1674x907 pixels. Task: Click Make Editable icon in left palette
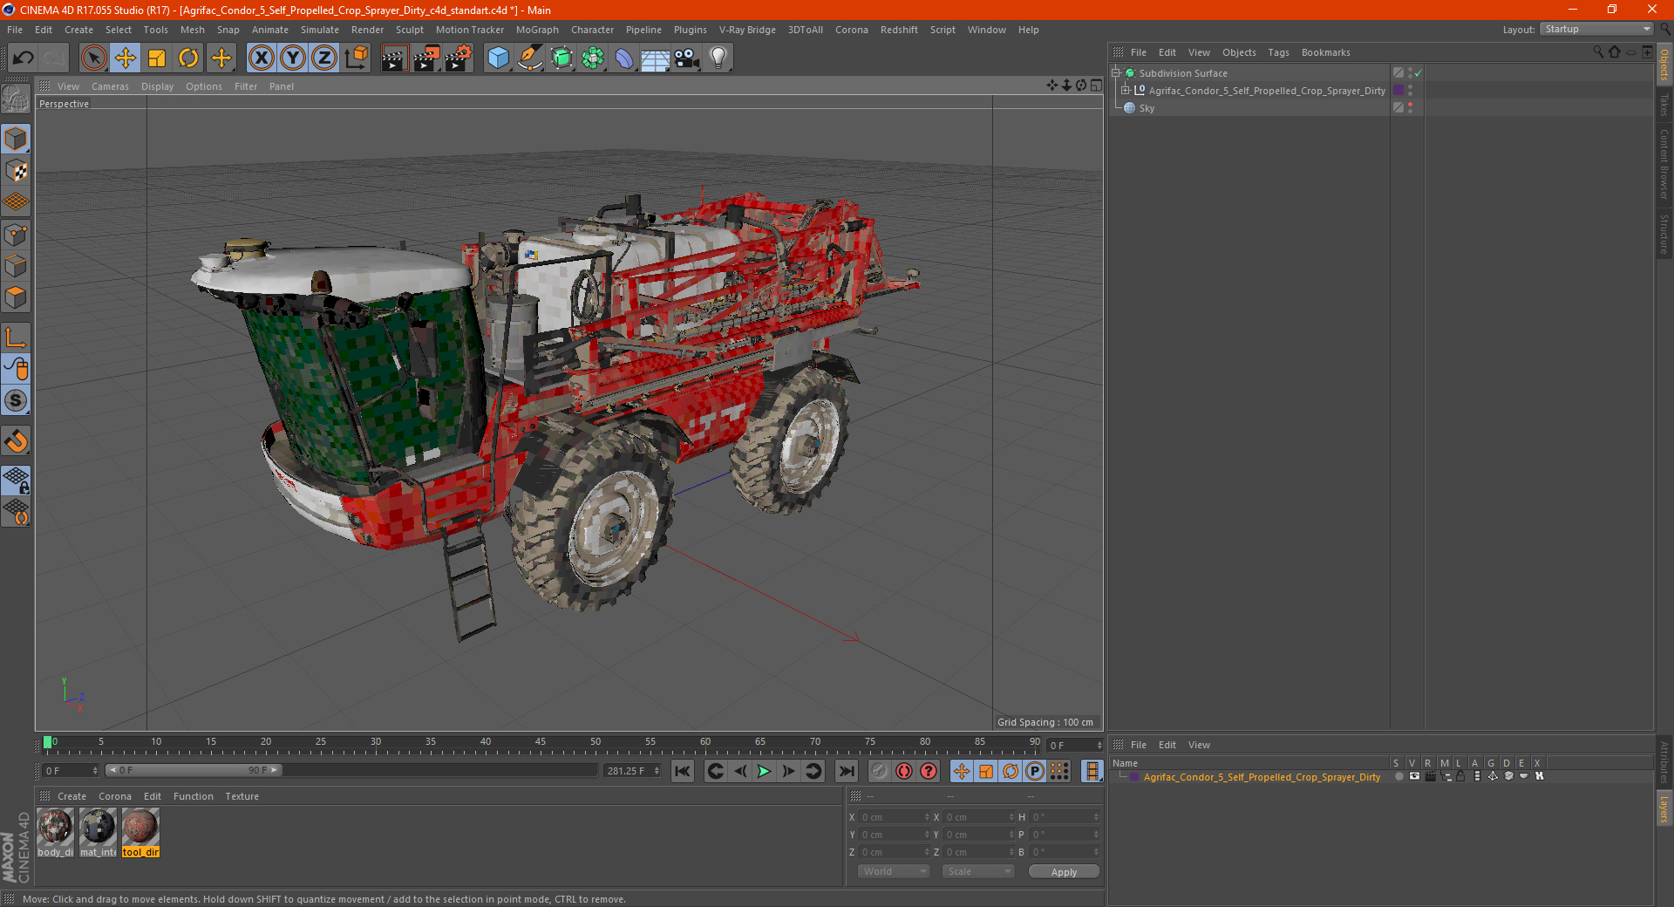pos(16,99)
